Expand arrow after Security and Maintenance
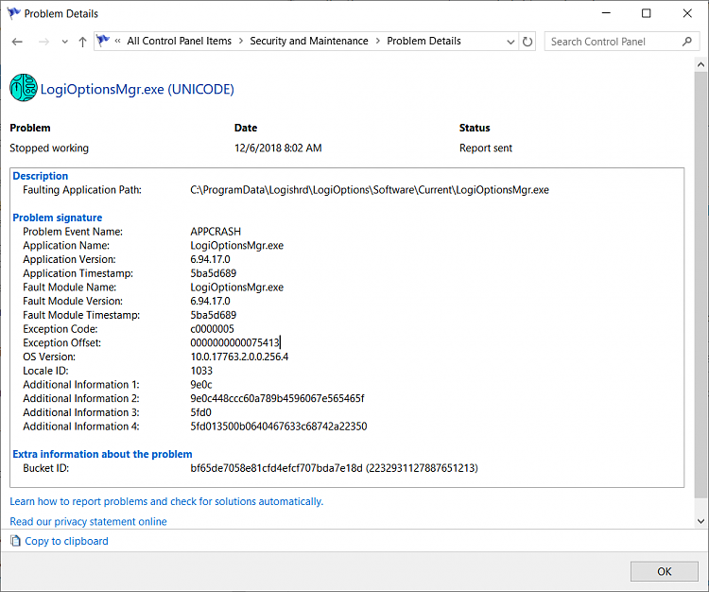Screen dimensions: 709x592 [377, 42]
